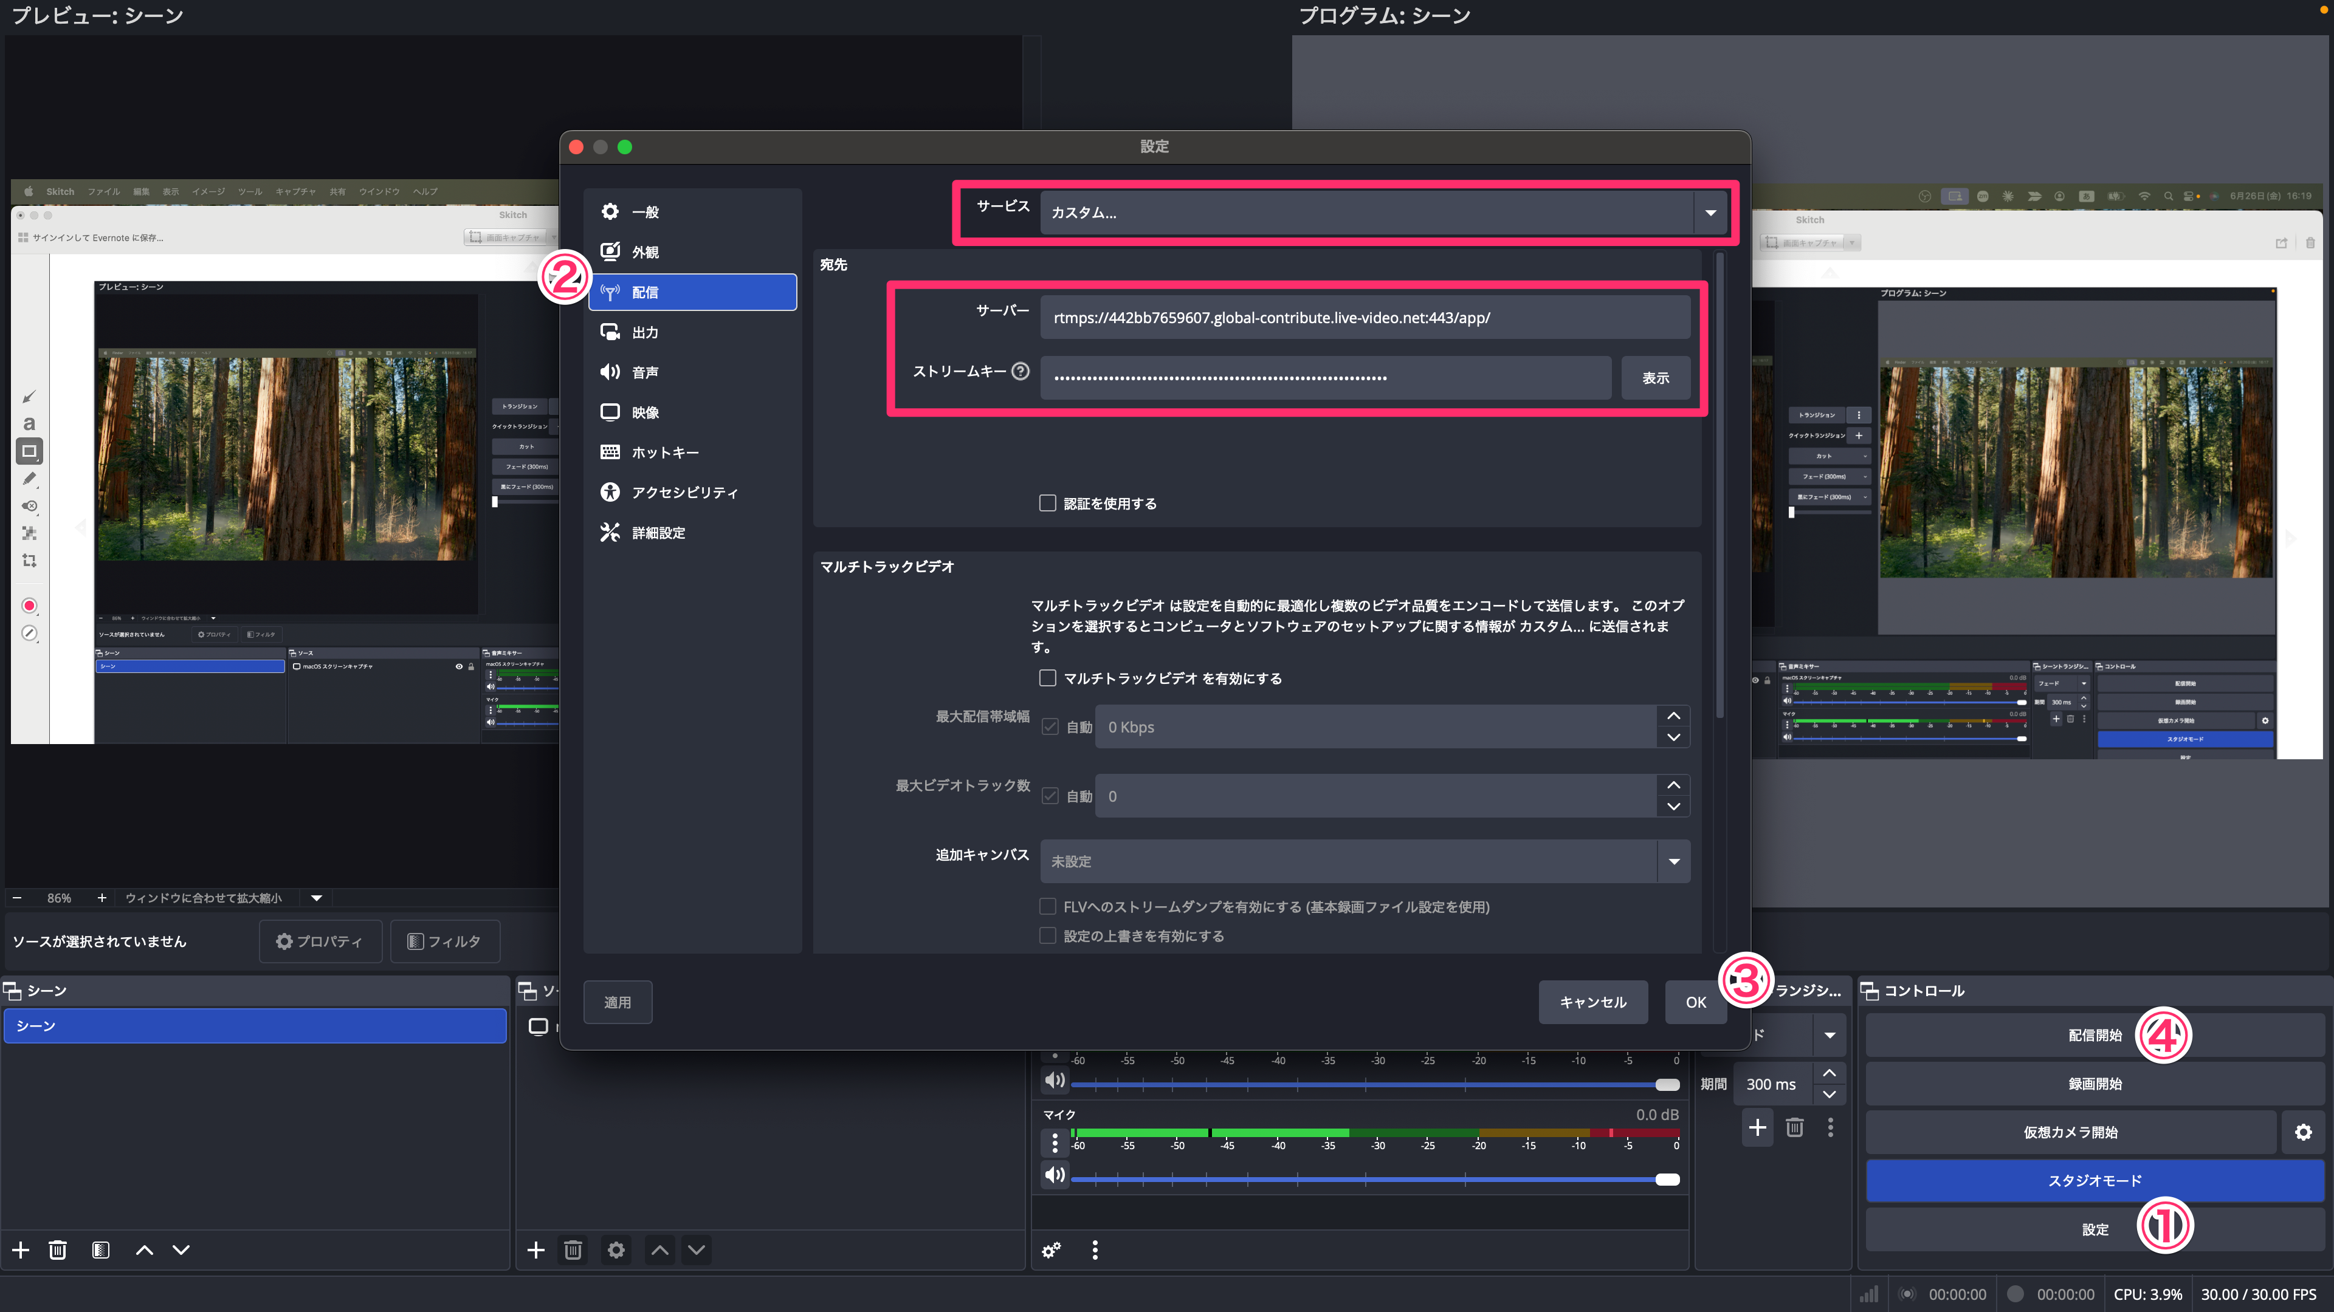The image size is (2334, 1312).
Task: Adjust the マイク volume slider
Action: (1374, 1179)
